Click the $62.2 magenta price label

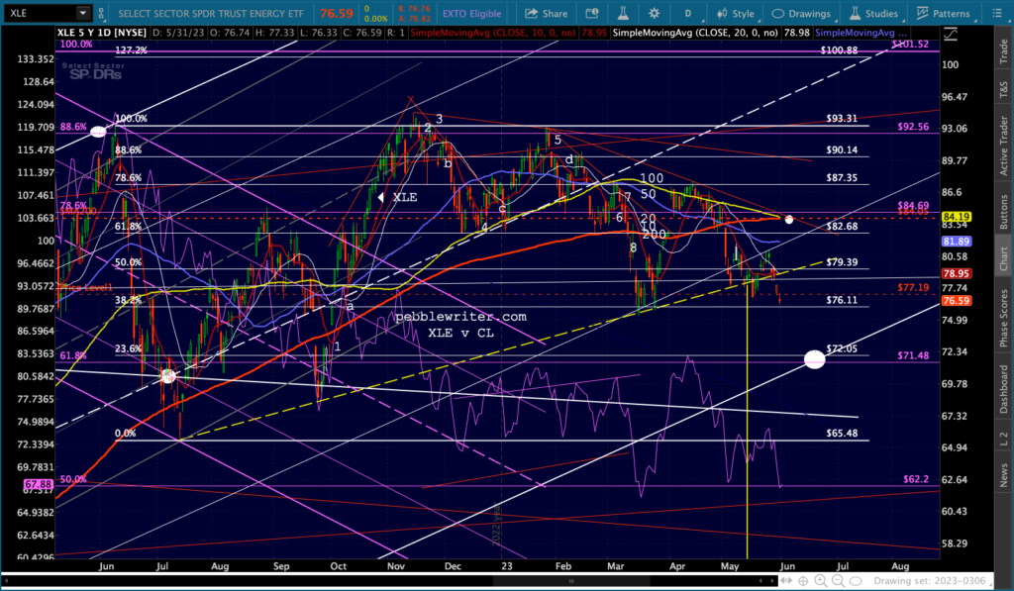coord(916,479)
